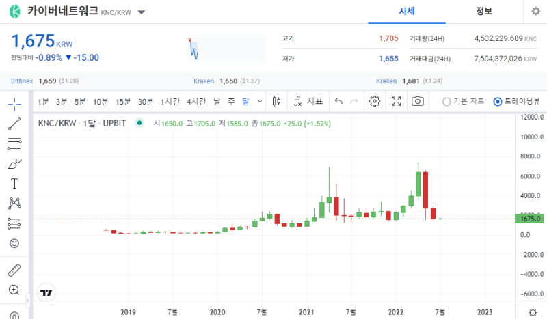Activate the zoom in tool
This screenshot has width=547, height=319.
14,290
